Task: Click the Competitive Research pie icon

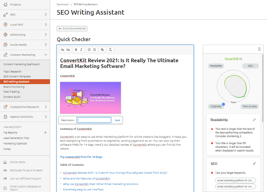Action: click(x=5, y=107)
